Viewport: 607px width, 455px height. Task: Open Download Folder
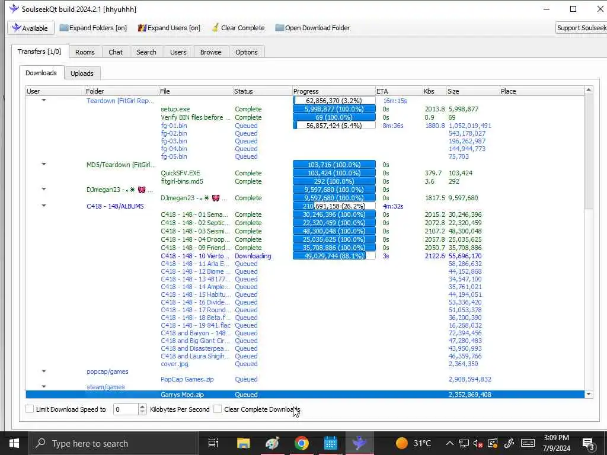coord(312,28)
